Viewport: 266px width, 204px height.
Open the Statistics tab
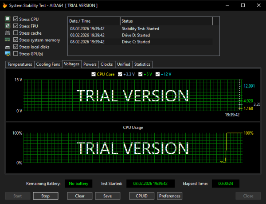click(142, 64)
